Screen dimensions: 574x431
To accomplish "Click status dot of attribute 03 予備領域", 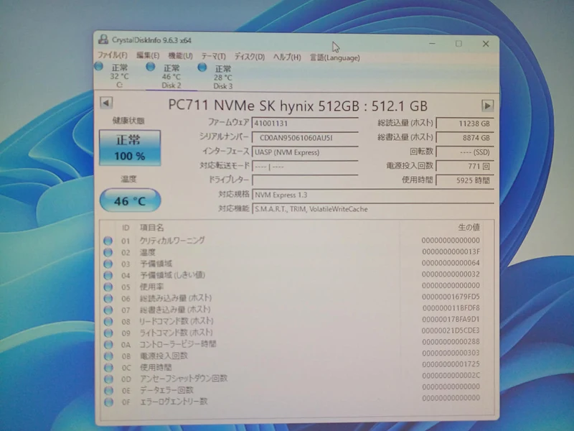I will [x=108, y=264].
